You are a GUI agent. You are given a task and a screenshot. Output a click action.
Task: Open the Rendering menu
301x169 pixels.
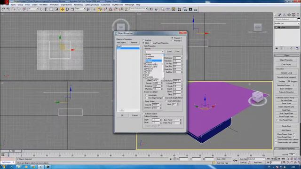(78, 5)
